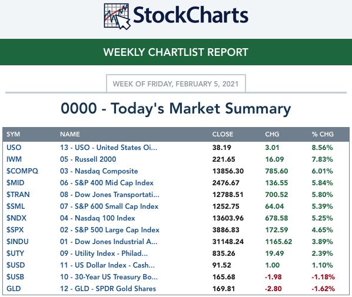The height and width of the screenshot is (297, 352).
Task: Open the '05 - Russell 2000' chart link
Action: pos(88,159)
